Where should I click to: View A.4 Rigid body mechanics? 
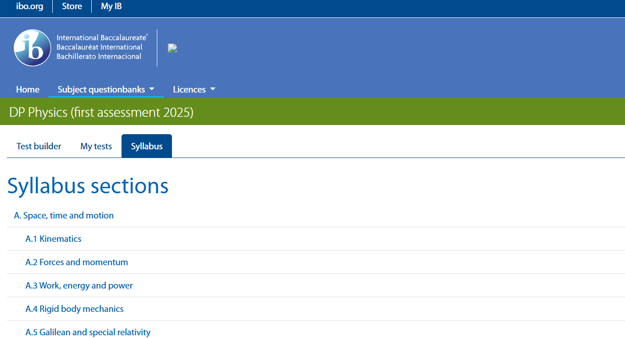pos(74,309)
